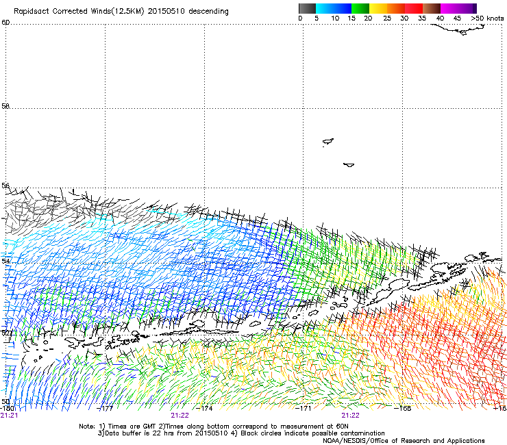
Task: Click the gray 0-5 knots color swatch
Action: point(307,8)
